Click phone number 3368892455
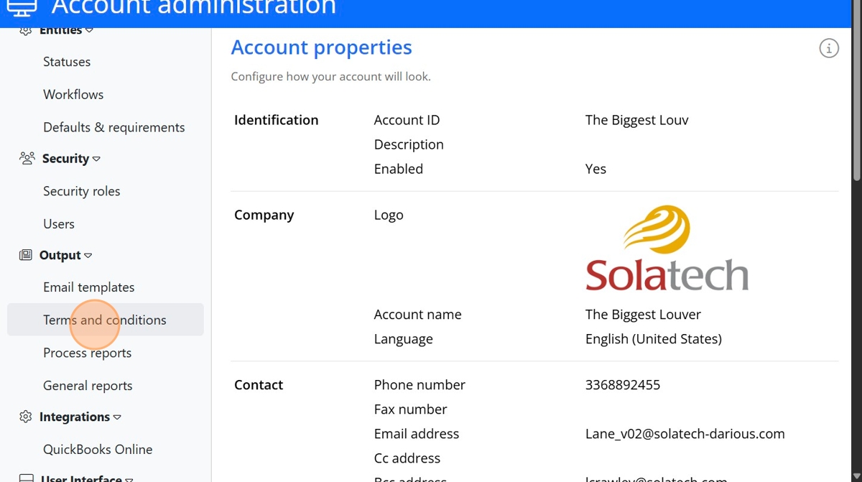 coord(623,385)
